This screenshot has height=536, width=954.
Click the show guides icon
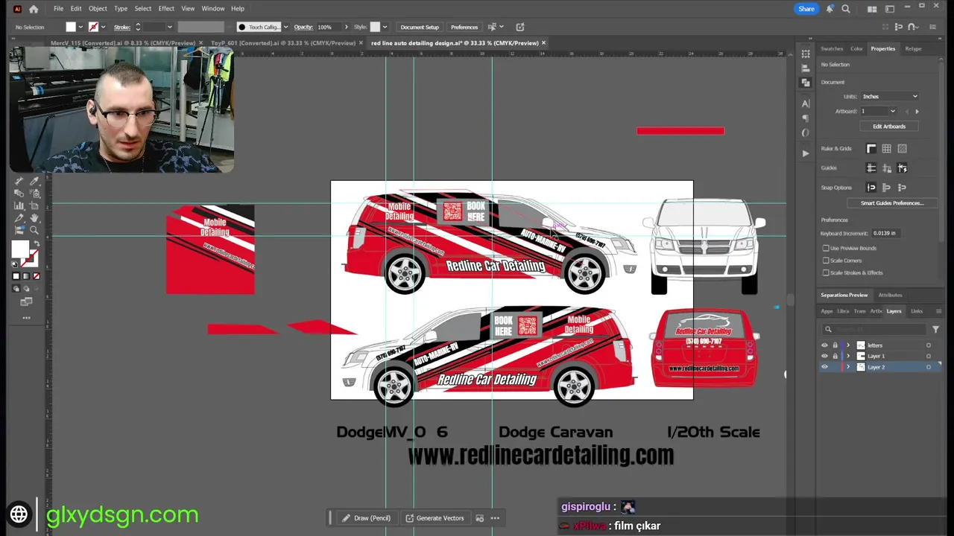click(x=871, y=168)
